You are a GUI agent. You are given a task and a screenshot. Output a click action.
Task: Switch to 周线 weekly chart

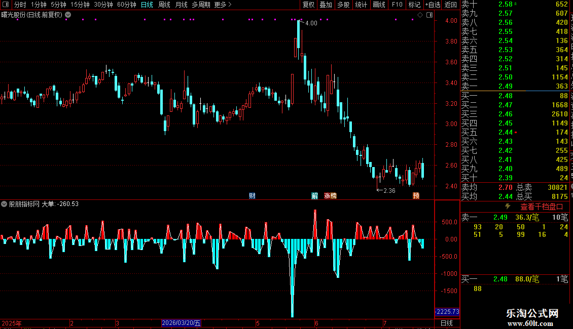[164, 5]
